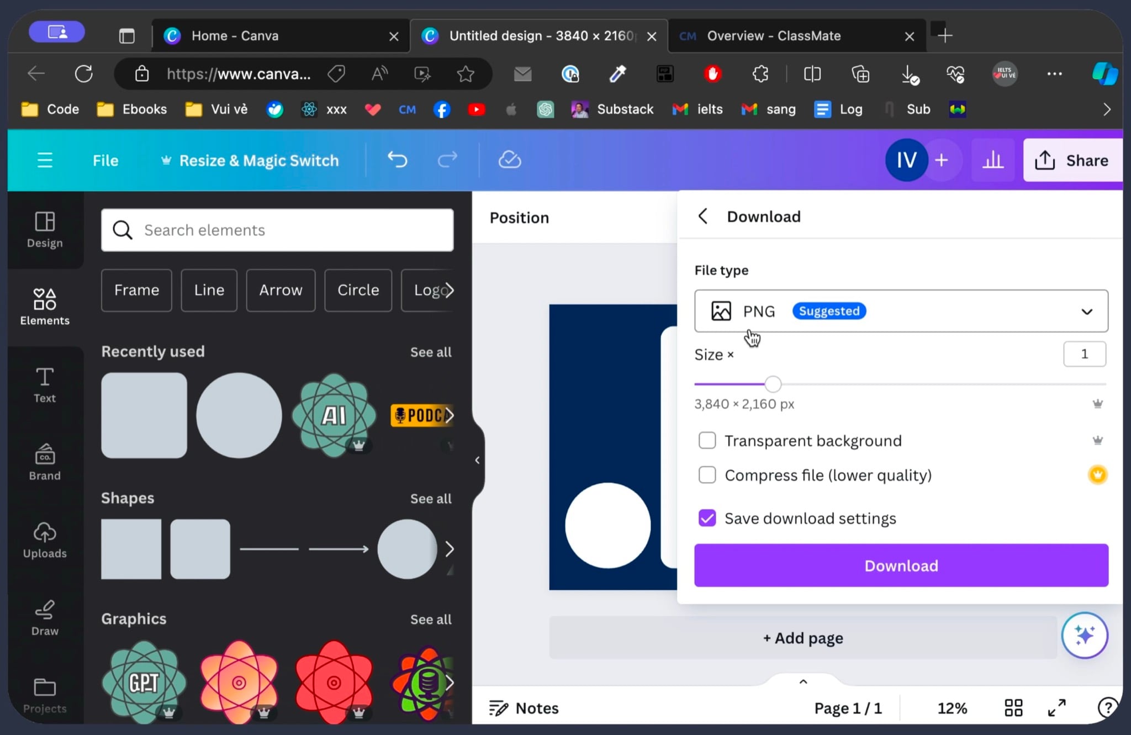Click the 12% zoom level
This screenshot has width=1131, height=735.
952,708
